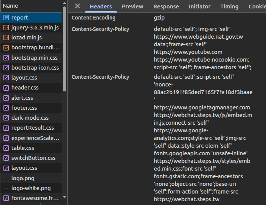Click the nonce value 88ac2b191f85ded7165f7fa18df3baae

click(x=203, y=92)
